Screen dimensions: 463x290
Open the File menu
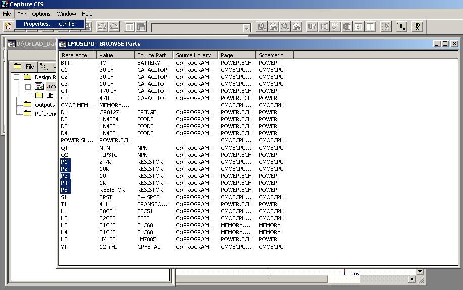(7, 14)
